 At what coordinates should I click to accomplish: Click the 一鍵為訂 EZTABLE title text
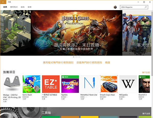[49, 95]
